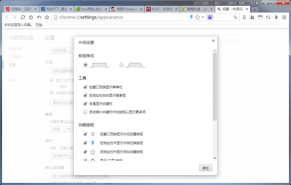
Task: Click the undo closed tab arrow icon
Action: (39, 17)
